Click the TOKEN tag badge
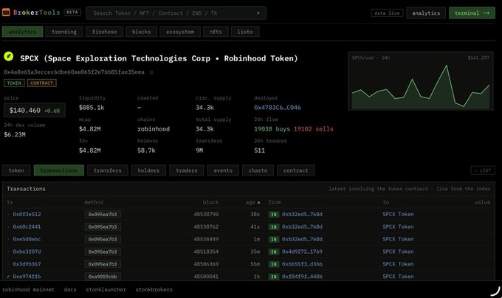 14,83
